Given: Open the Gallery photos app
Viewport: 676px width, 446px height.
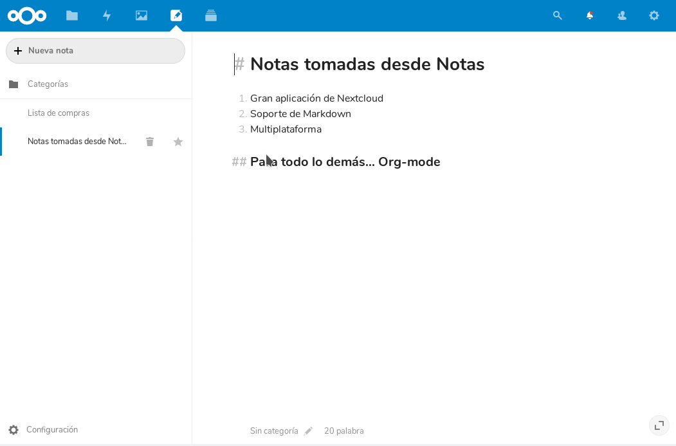Looking at the screenshot, I should [142, 16].
